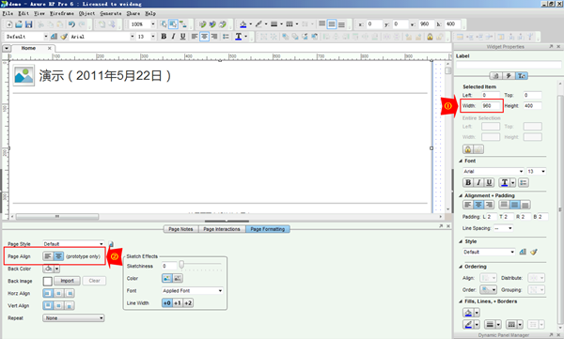
Task: Open the Back Color picker button
Action: 51,269
